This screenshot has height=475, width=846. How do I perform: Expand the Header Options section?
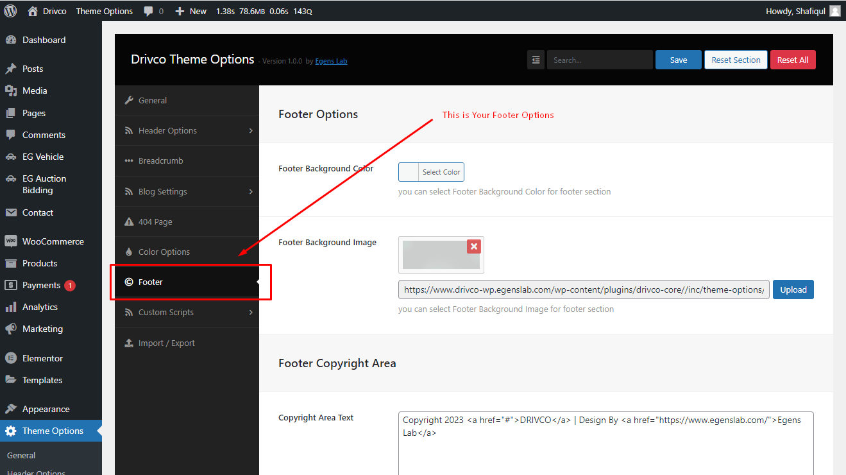[x=187, y=130]
